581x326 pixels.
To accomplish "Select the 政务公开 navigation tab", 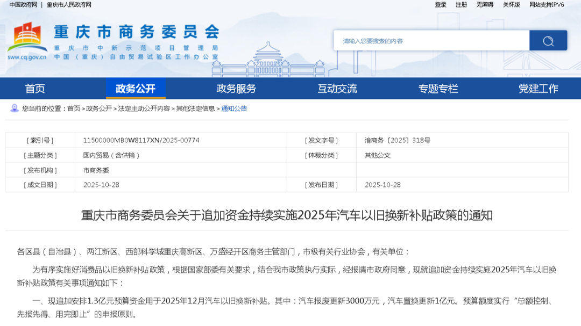I will pos(136,89).
